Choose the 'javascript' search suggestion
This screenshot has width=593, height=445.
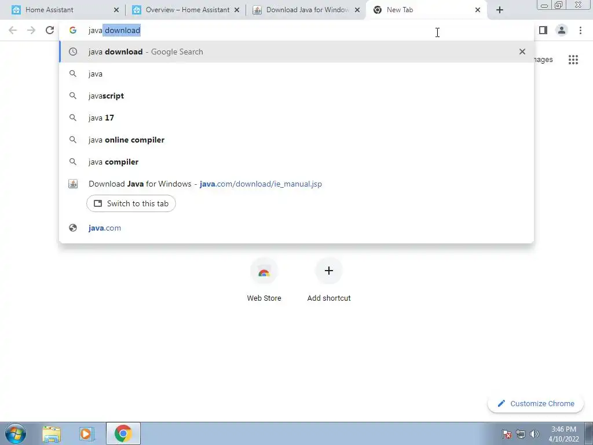296,96
